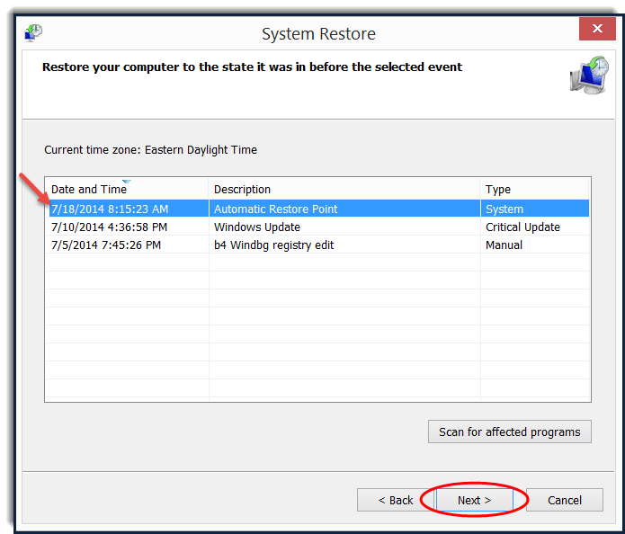Click the System Restore title bar icon

pos(33,32)
